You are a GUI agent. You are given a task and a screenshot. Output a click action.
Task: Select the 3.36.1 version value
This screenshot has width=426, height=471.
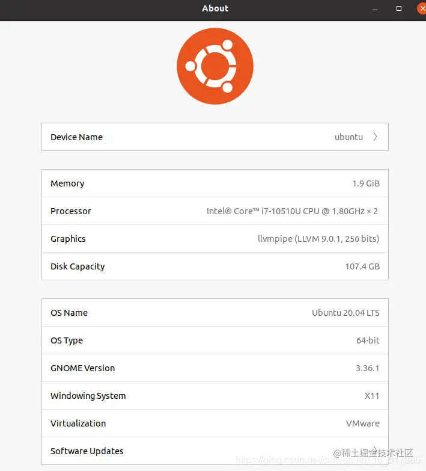pyautogui.click(x=368, y=368)
